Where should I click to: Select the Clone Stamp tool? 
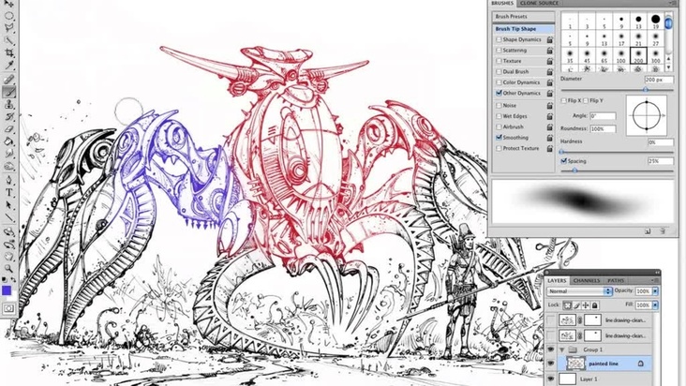click(8, 105)
